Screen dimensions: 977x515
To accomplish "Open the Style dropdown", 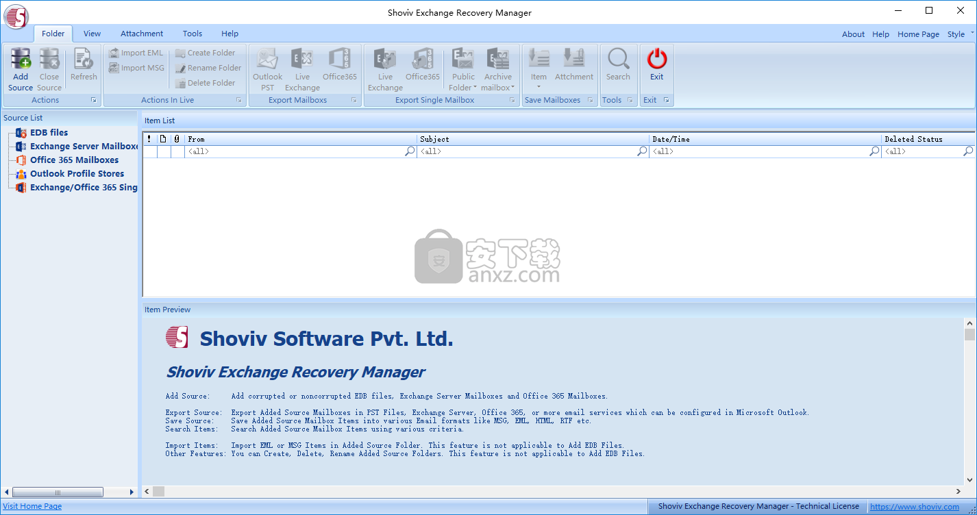I will [959, 34].
